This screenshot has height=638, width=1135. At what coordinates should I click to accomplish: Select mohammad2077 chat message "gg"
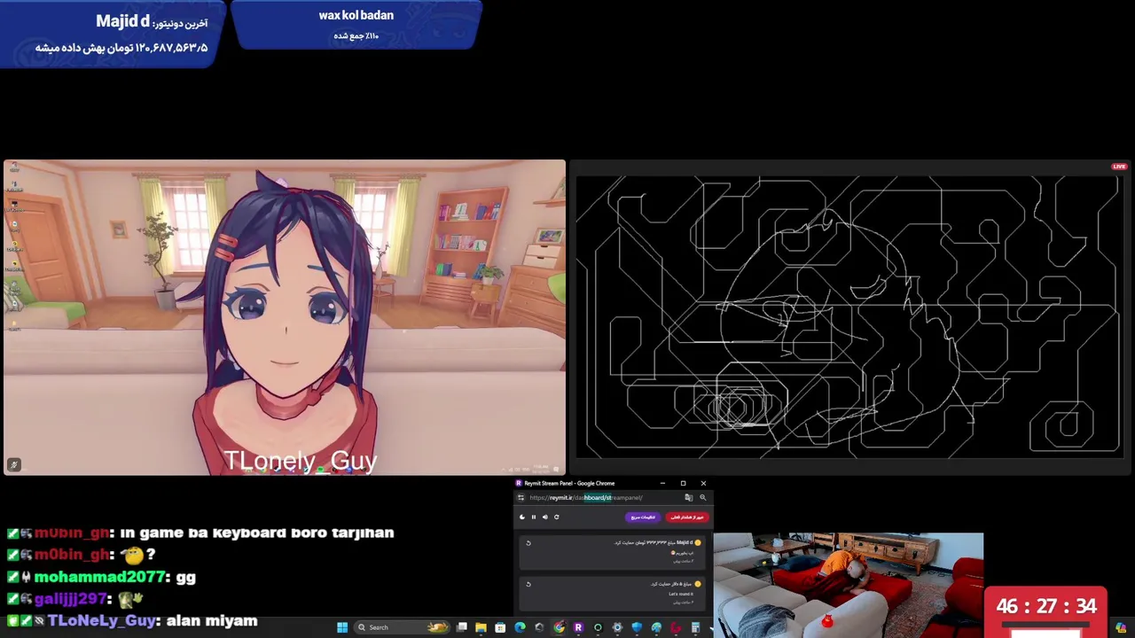click(x=185, y=578)
